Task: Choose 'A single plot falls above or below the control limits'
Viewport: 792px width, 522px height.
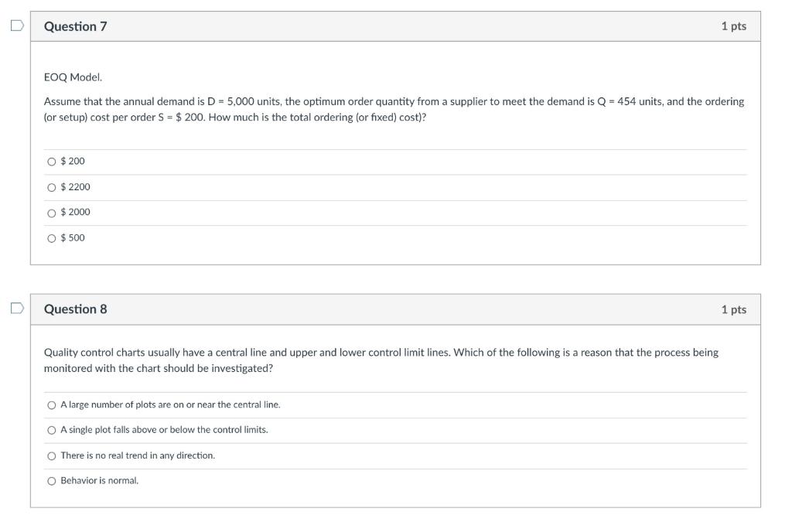Action: point(52,429)
